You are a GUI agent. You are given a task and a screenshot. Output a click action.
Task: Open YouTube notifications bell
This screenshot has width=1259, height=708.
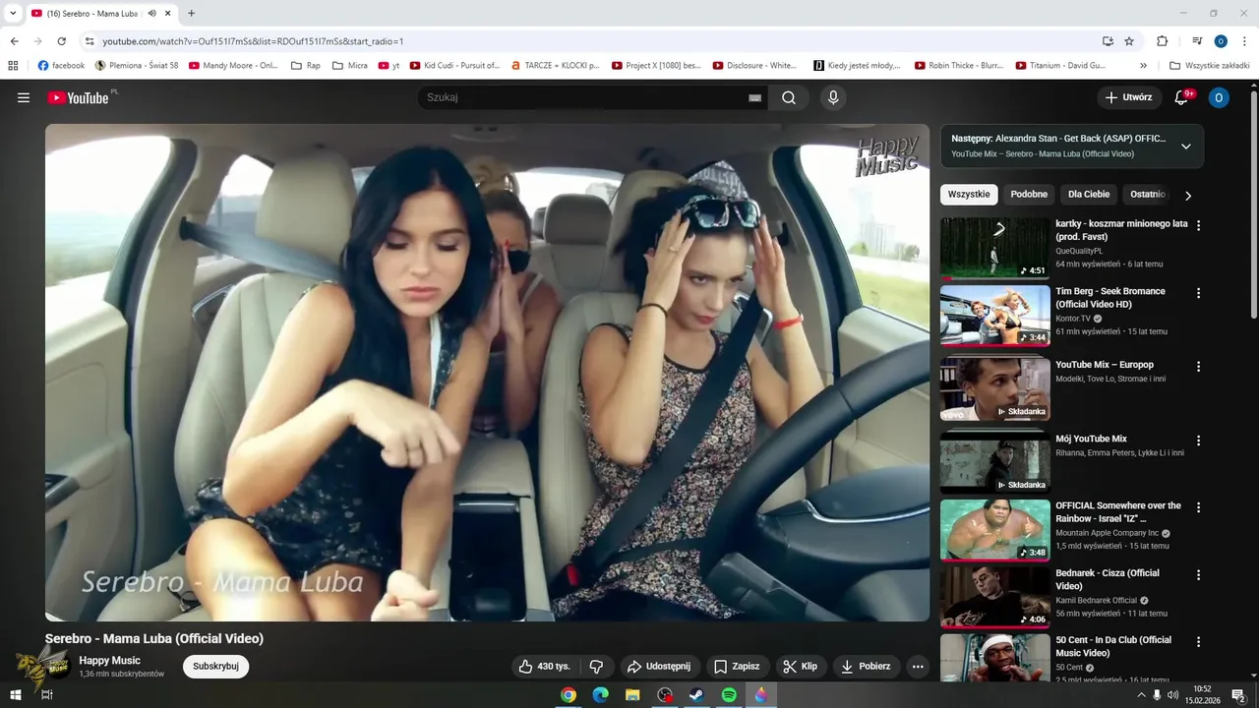click(1182, 97)
